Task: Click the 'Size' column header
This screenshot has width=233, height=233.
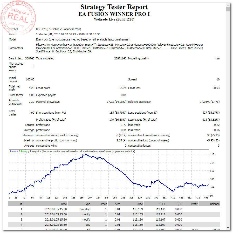Action: point(114,204)
